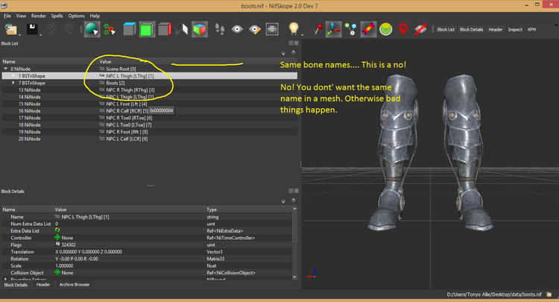Image resolution: width=559 pixels, height=302 pixels.
Task: Toggle the Block List toolbar button
Action: click(x=446, y=30)
